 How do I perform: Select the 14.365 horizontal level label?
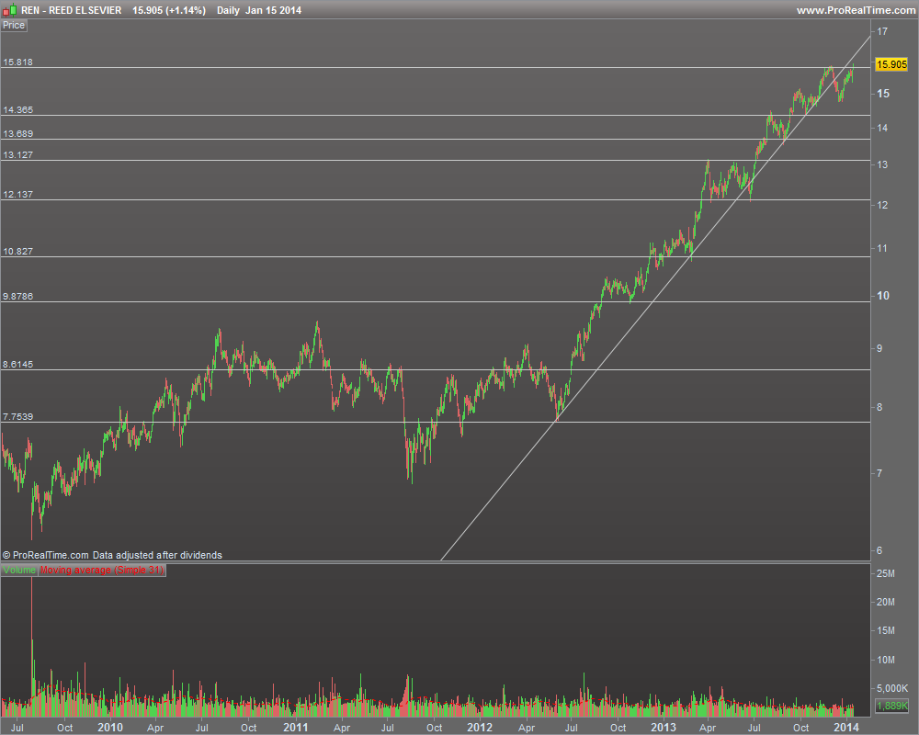pos(17,109)
